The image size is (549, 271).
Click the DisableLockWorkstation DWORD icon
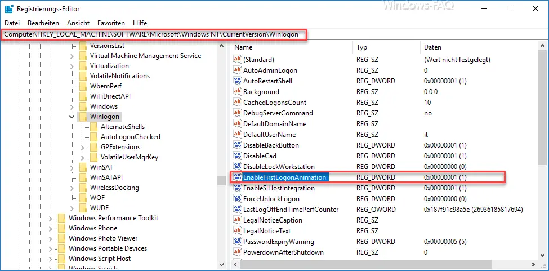coord(238,167)
